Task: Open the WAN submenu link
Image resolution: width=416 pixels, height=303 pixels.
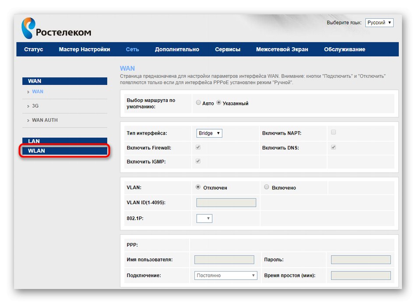Action: coord(38,92)
